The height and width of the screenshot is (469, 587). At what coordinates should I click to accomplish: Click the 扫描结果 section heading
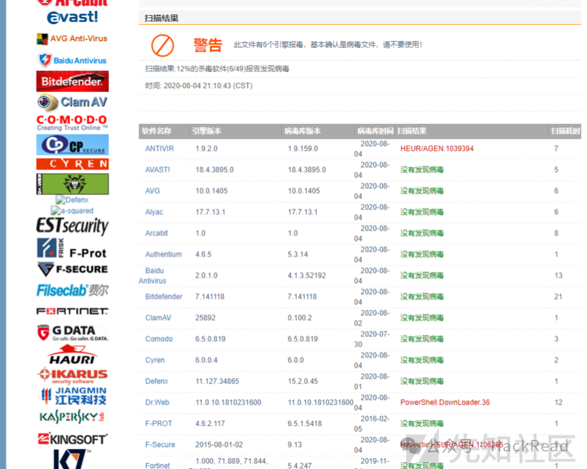click(161, 18)
